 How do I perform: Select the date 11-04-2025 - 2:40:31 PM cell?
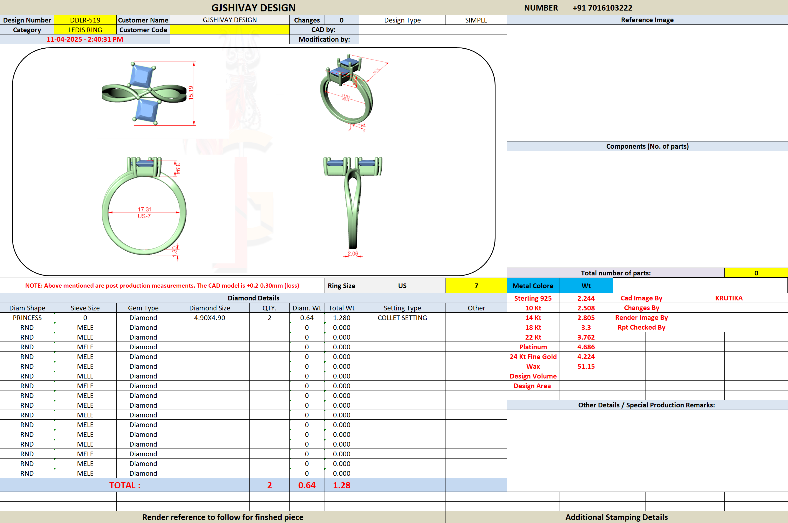(85, 39)
